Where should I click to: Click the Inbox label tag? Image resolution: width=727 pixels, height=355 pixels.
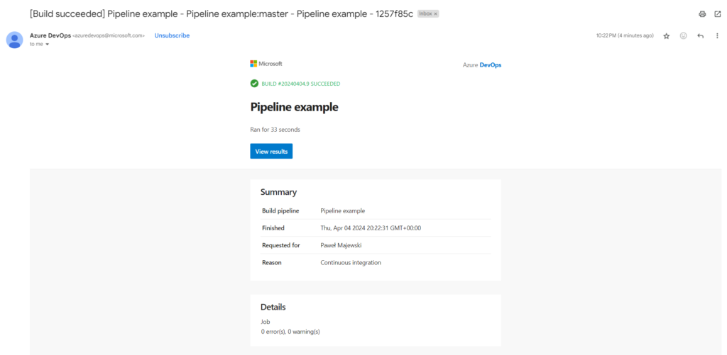(x=425, y=13)
